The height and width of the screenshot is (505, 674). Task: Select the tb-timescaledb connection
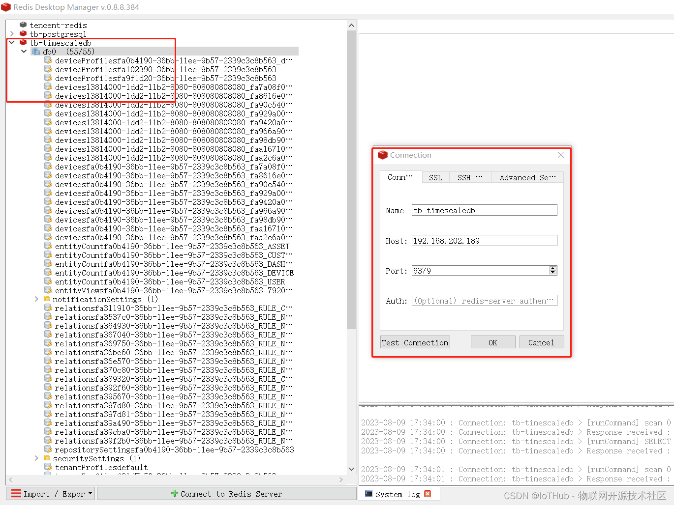pyautogui.click(x=61, y=43)
